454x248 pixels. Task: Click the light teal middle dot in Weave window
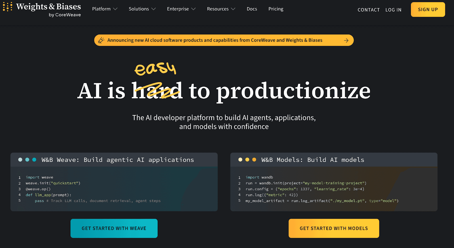(27, 160)
